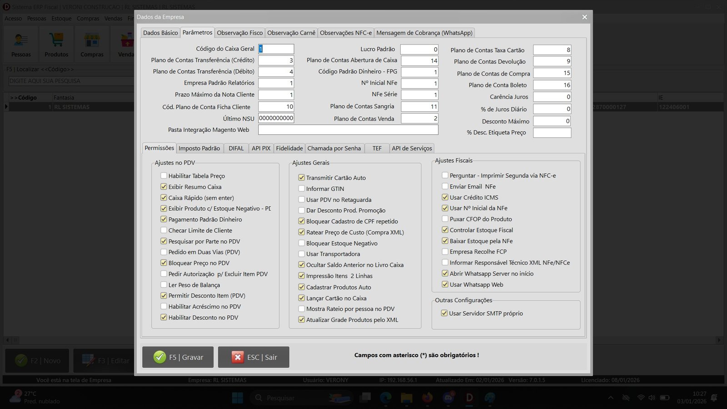The width and height of the screenshot is (727, 409).
Task: Select the API PIX tab
Action: point(261,148)
